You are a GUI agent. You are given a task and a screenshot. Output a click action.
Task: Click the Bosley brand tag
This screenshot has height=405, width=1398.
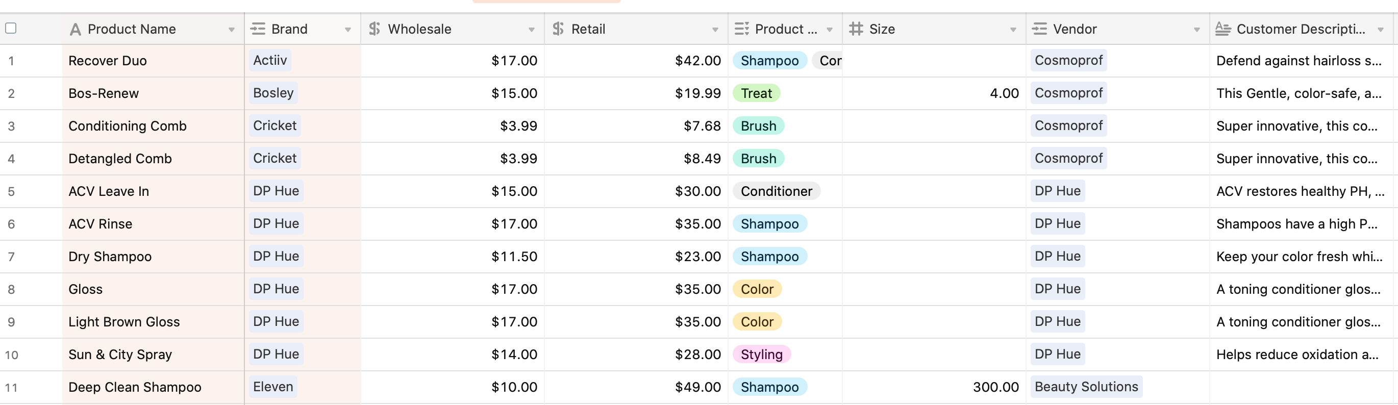click(273, 93)
